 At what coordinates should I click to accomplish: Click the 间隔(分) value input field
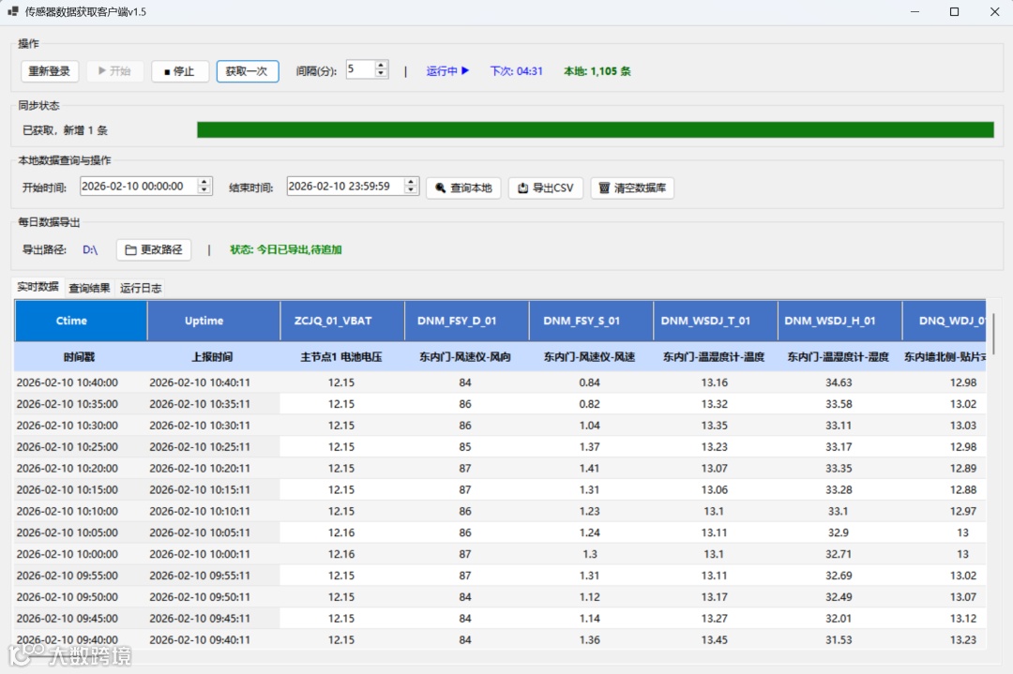coord(359,70)
